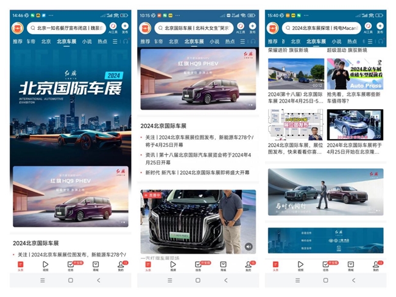396x297 pixels.
Task: Open the 红旗HQ9 PHEV banner on the 14:46 screen
Action: [71, 196]
